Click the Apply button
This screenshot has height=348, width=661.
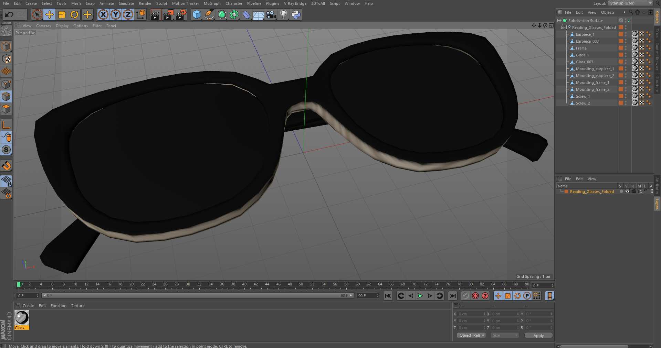tap(538, 335)
